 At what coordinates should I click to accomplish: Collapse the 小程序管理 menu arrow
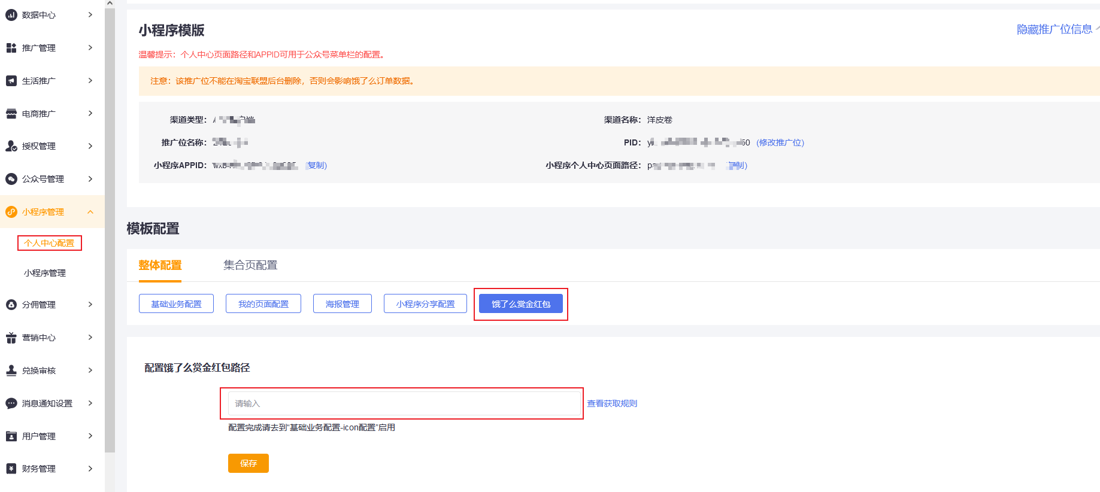pos(90,212)
